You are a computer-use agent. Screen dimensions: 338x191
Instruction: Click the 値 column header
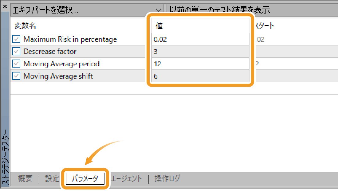click(159, 26)
